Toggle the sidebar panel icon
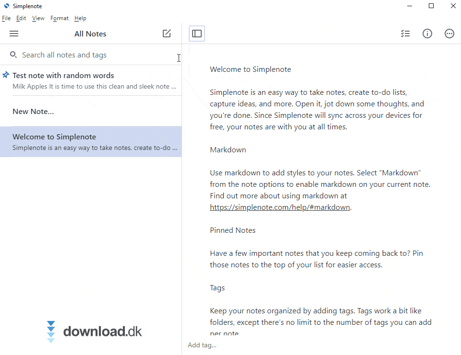Viewport: 461px width, 355px height. coord(197,34)
